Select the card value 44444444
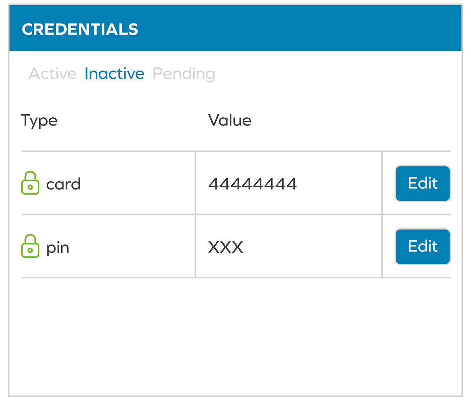 [252, 184]
